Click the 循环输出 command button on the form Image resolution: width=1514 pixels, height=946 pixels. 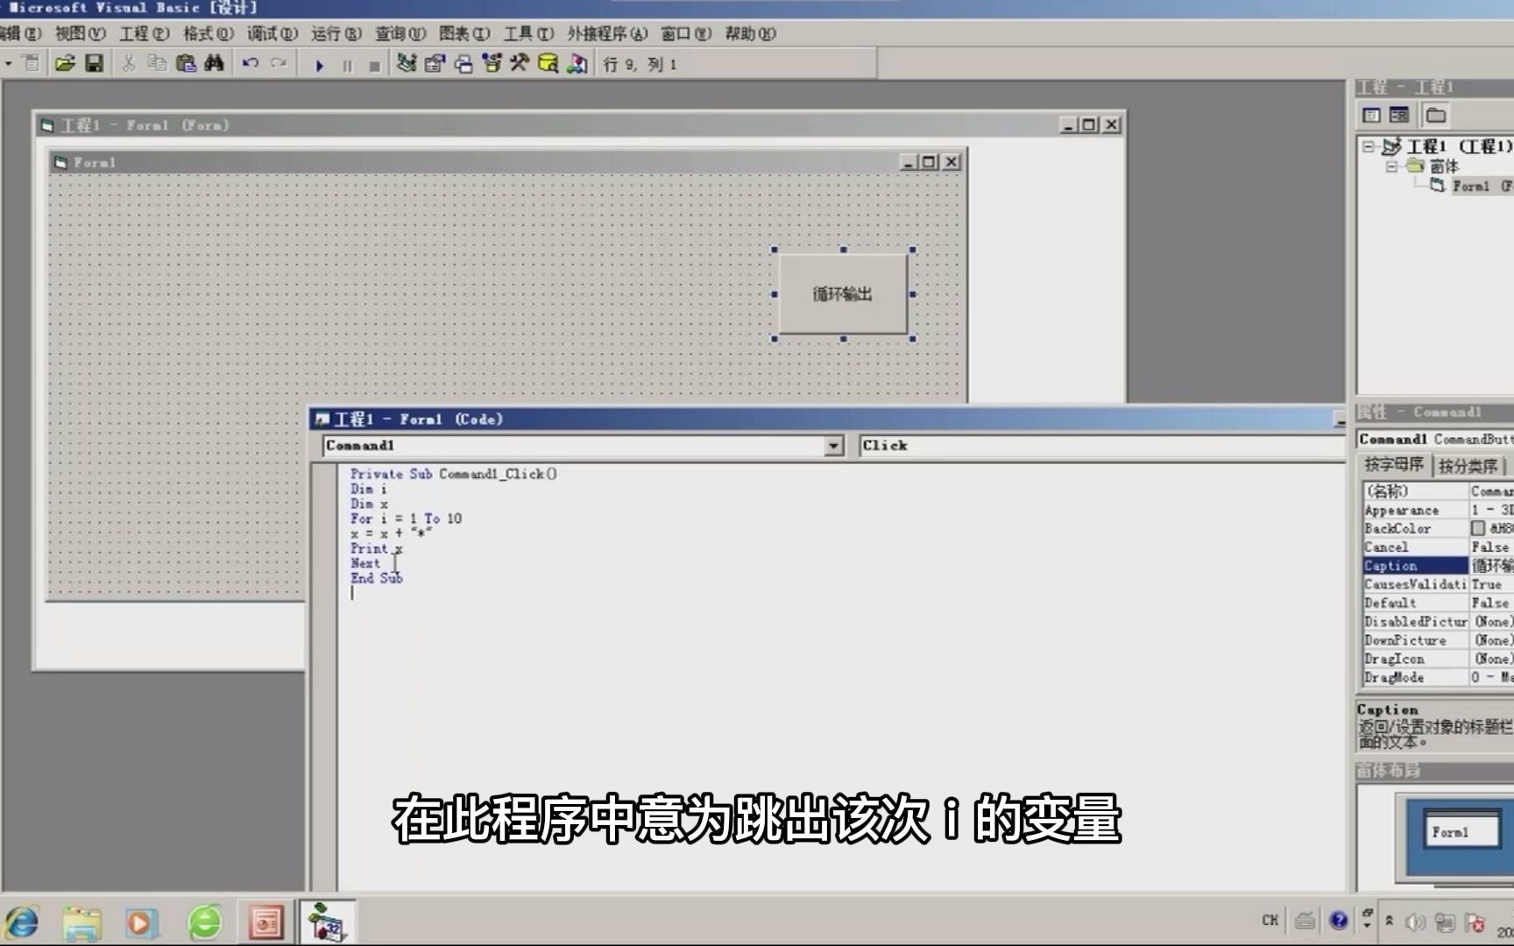843,294
